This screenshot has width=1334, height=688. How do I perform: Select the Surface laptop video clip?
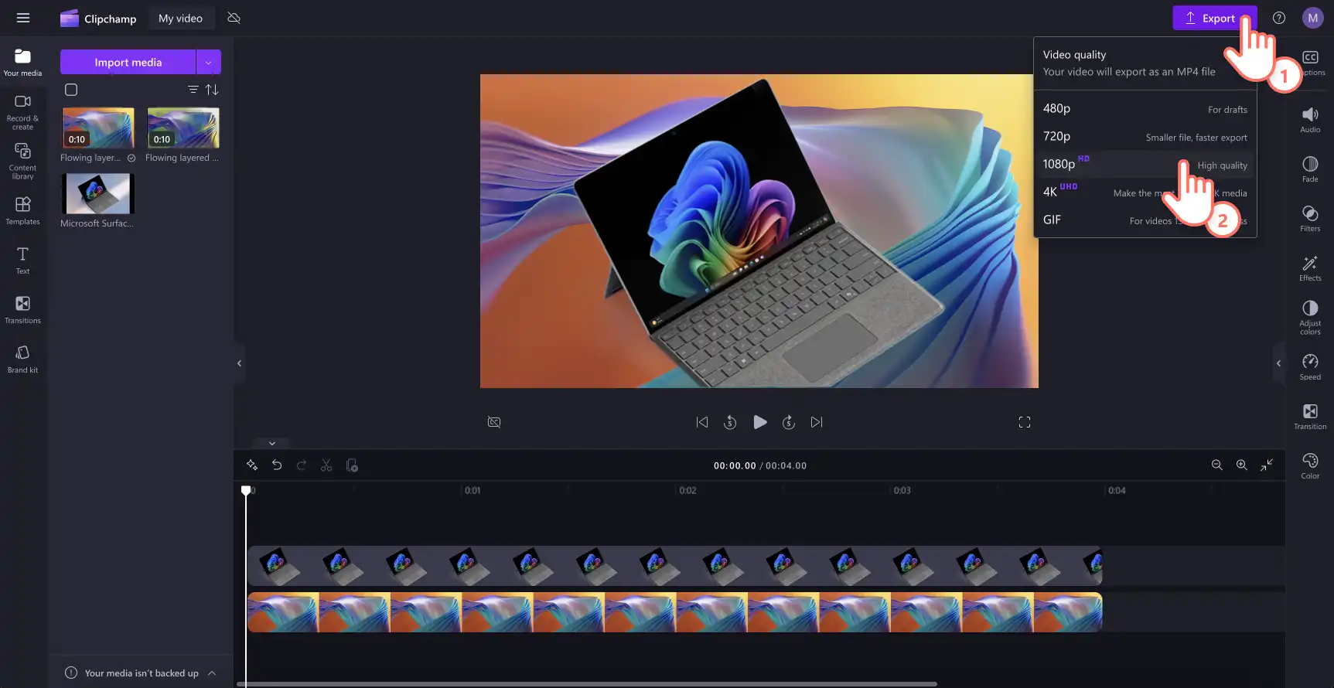[x=674, y=566]
